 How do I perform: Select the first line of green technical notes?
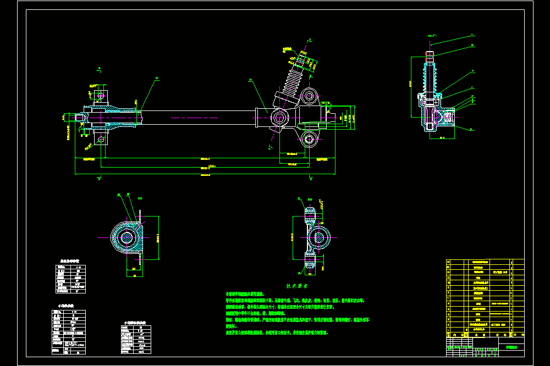click(x=245, y=294)
